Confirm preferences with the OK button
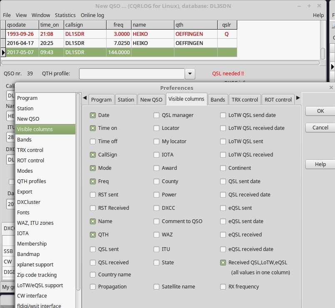 point(320,111)
